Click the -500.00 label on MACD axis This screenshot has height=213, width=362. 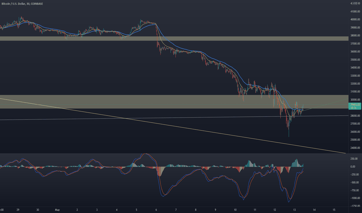click(x=354, y=182)
